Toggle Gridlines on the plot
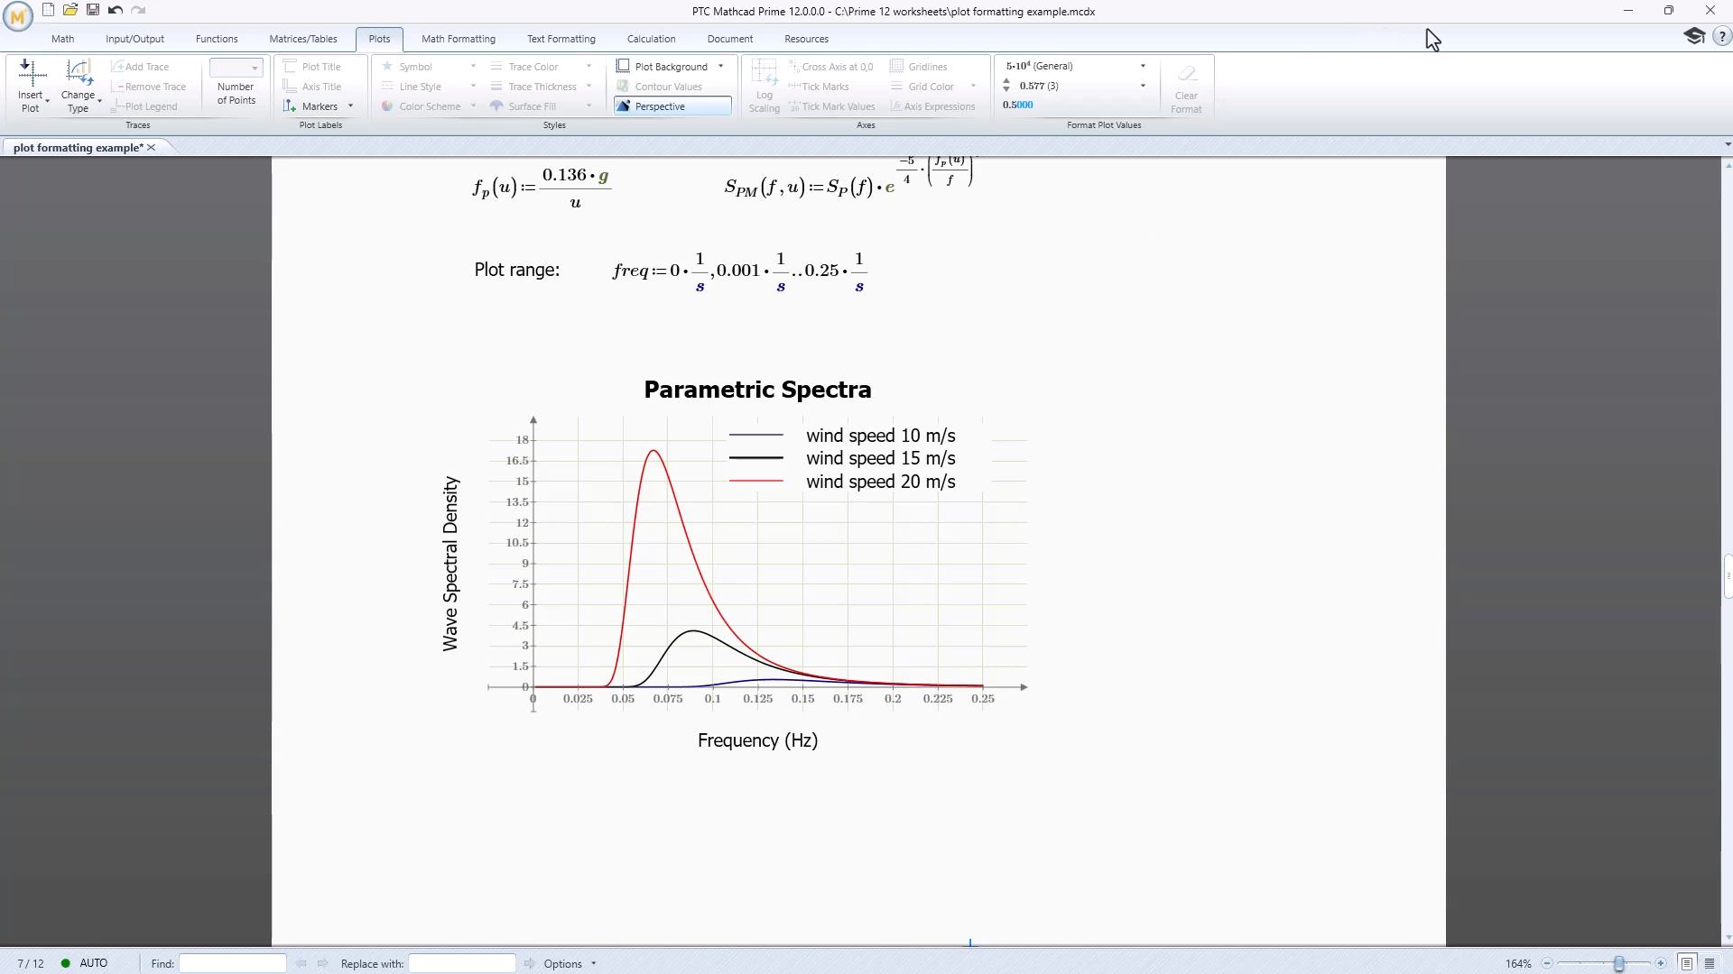The image size is (1733, 974). tap(919, 67)
